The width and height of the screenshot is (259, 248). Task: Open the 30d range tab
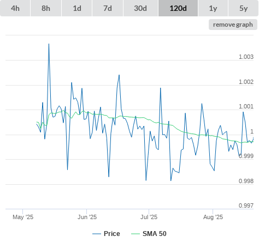tap(140, 8)
